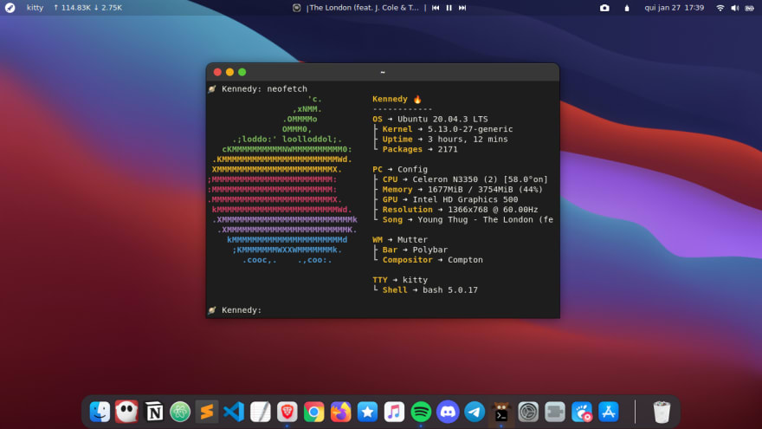
Task: Focus the kitty terminal dock icon
Action: click(501, 412)
